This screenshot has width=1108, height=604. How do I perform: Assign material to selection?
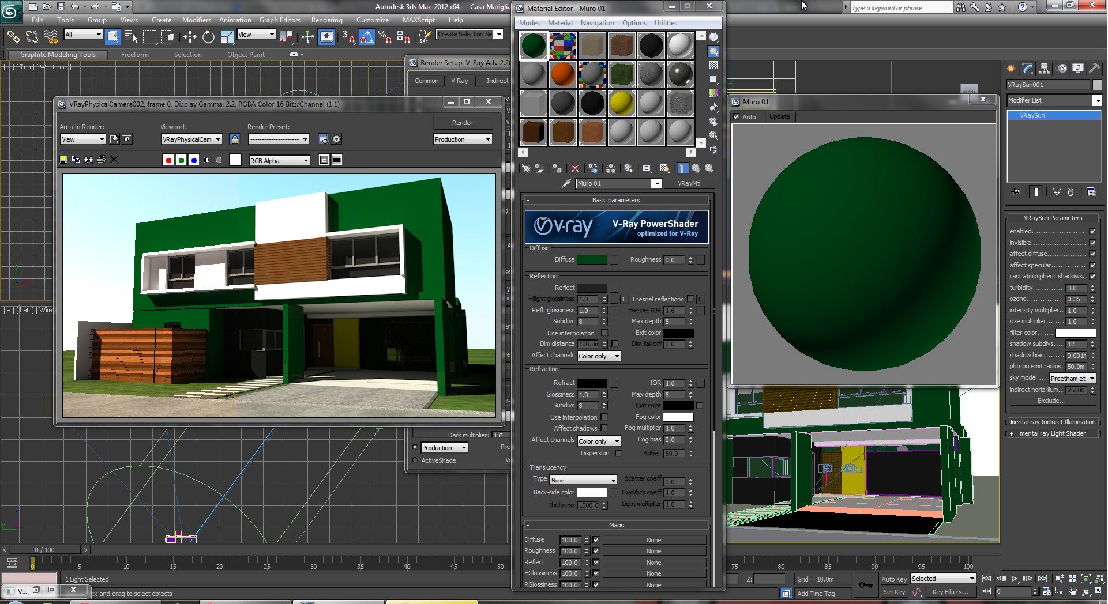point(557,168)
